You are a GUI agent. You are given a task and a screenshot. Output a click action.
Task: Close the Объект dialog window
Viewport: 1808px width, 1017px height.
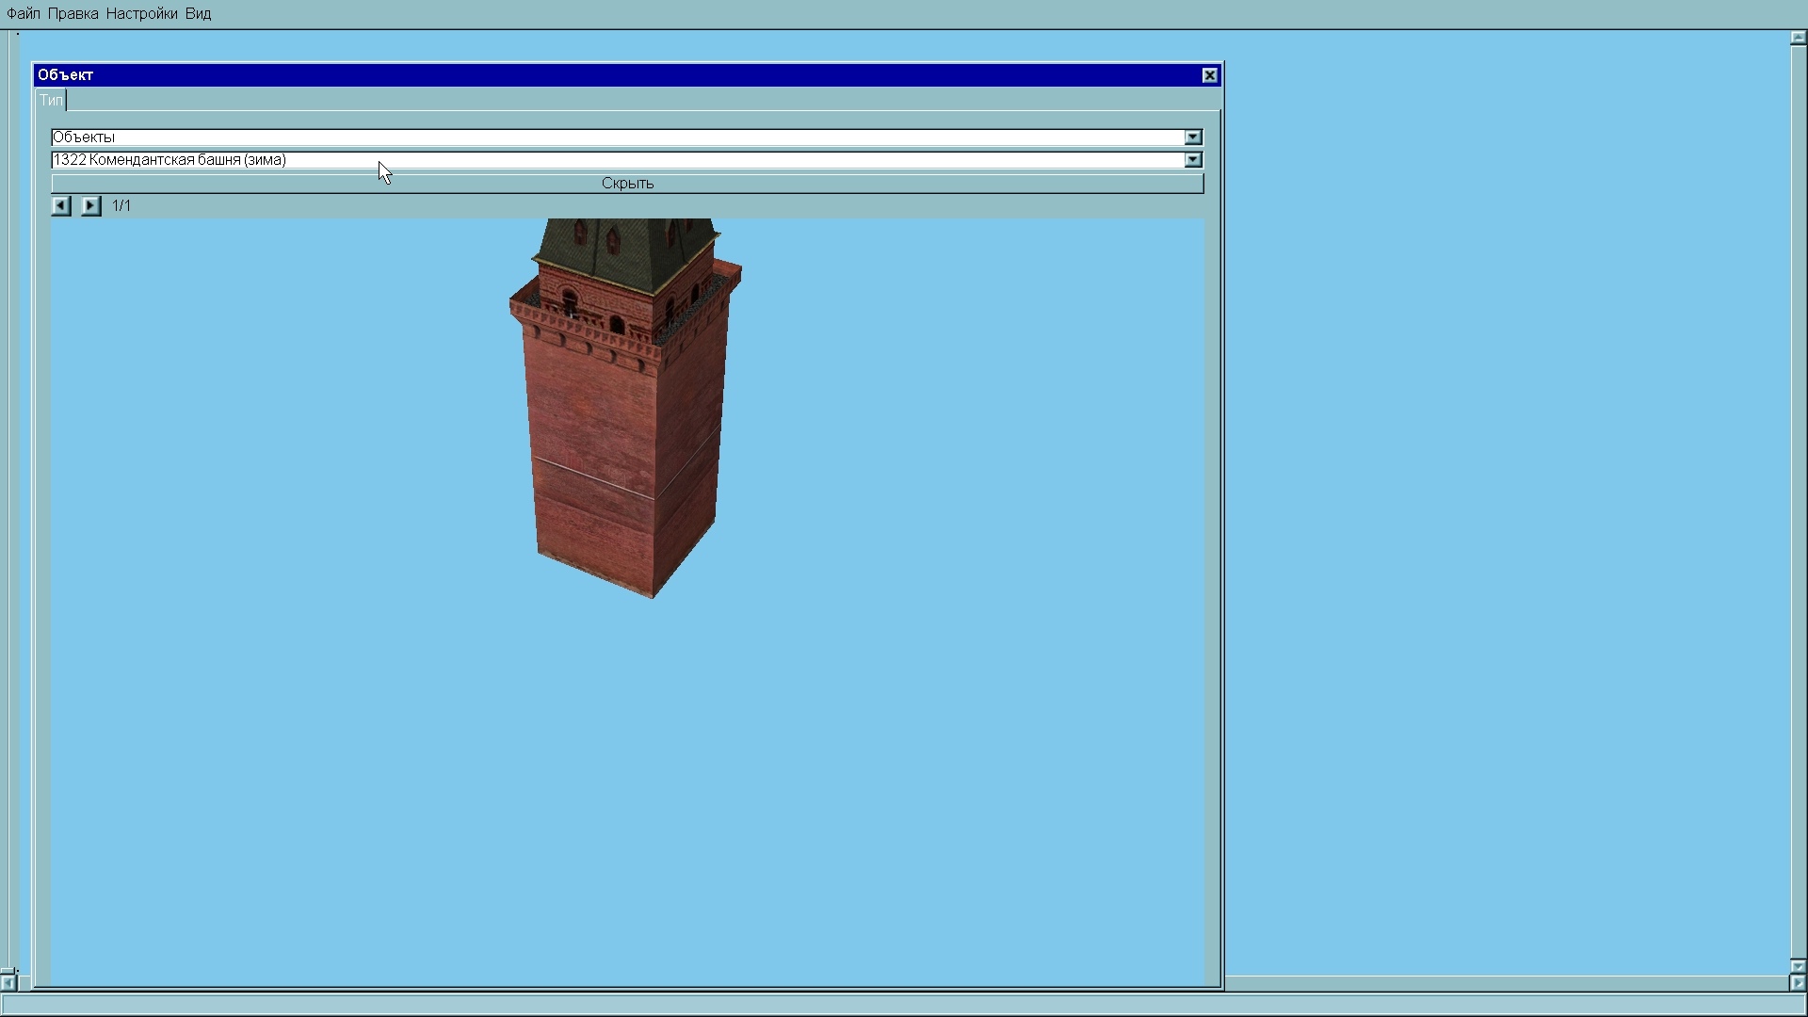[x=1210, y=75]
